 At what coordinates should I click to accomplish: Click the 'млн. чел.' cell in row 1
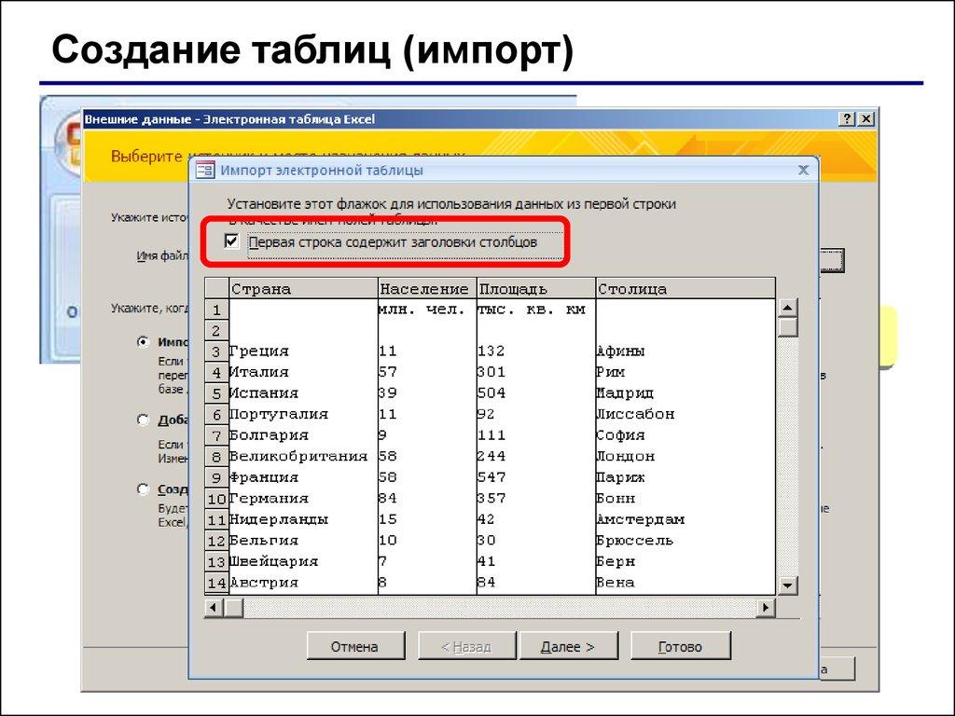pos(427,310)
